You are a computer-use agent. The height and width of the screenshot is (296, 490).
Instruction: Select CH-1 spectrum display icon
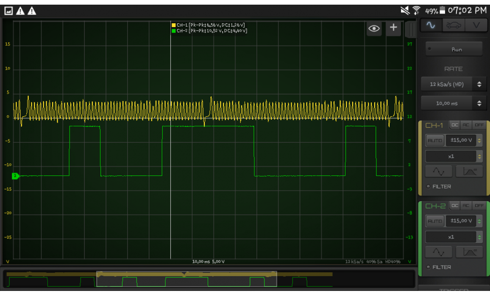469,171
